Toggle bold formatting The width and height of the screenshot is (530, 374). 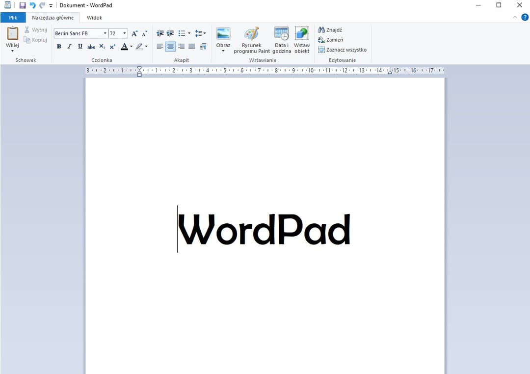pyautogui.click(x=59, y=47)
